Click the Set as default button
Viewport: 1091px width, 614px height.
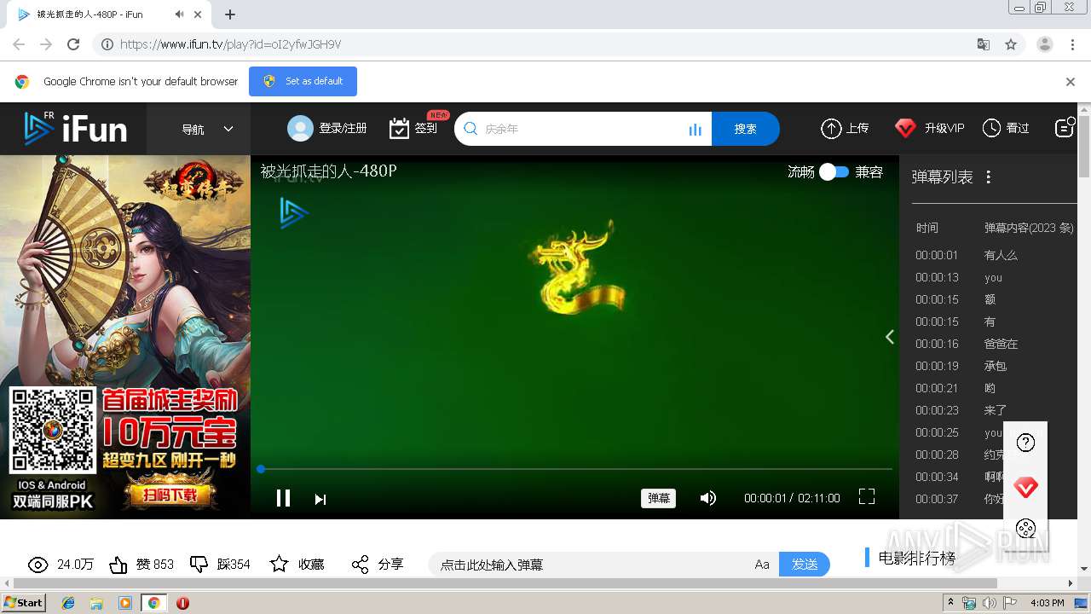point(303,81)
